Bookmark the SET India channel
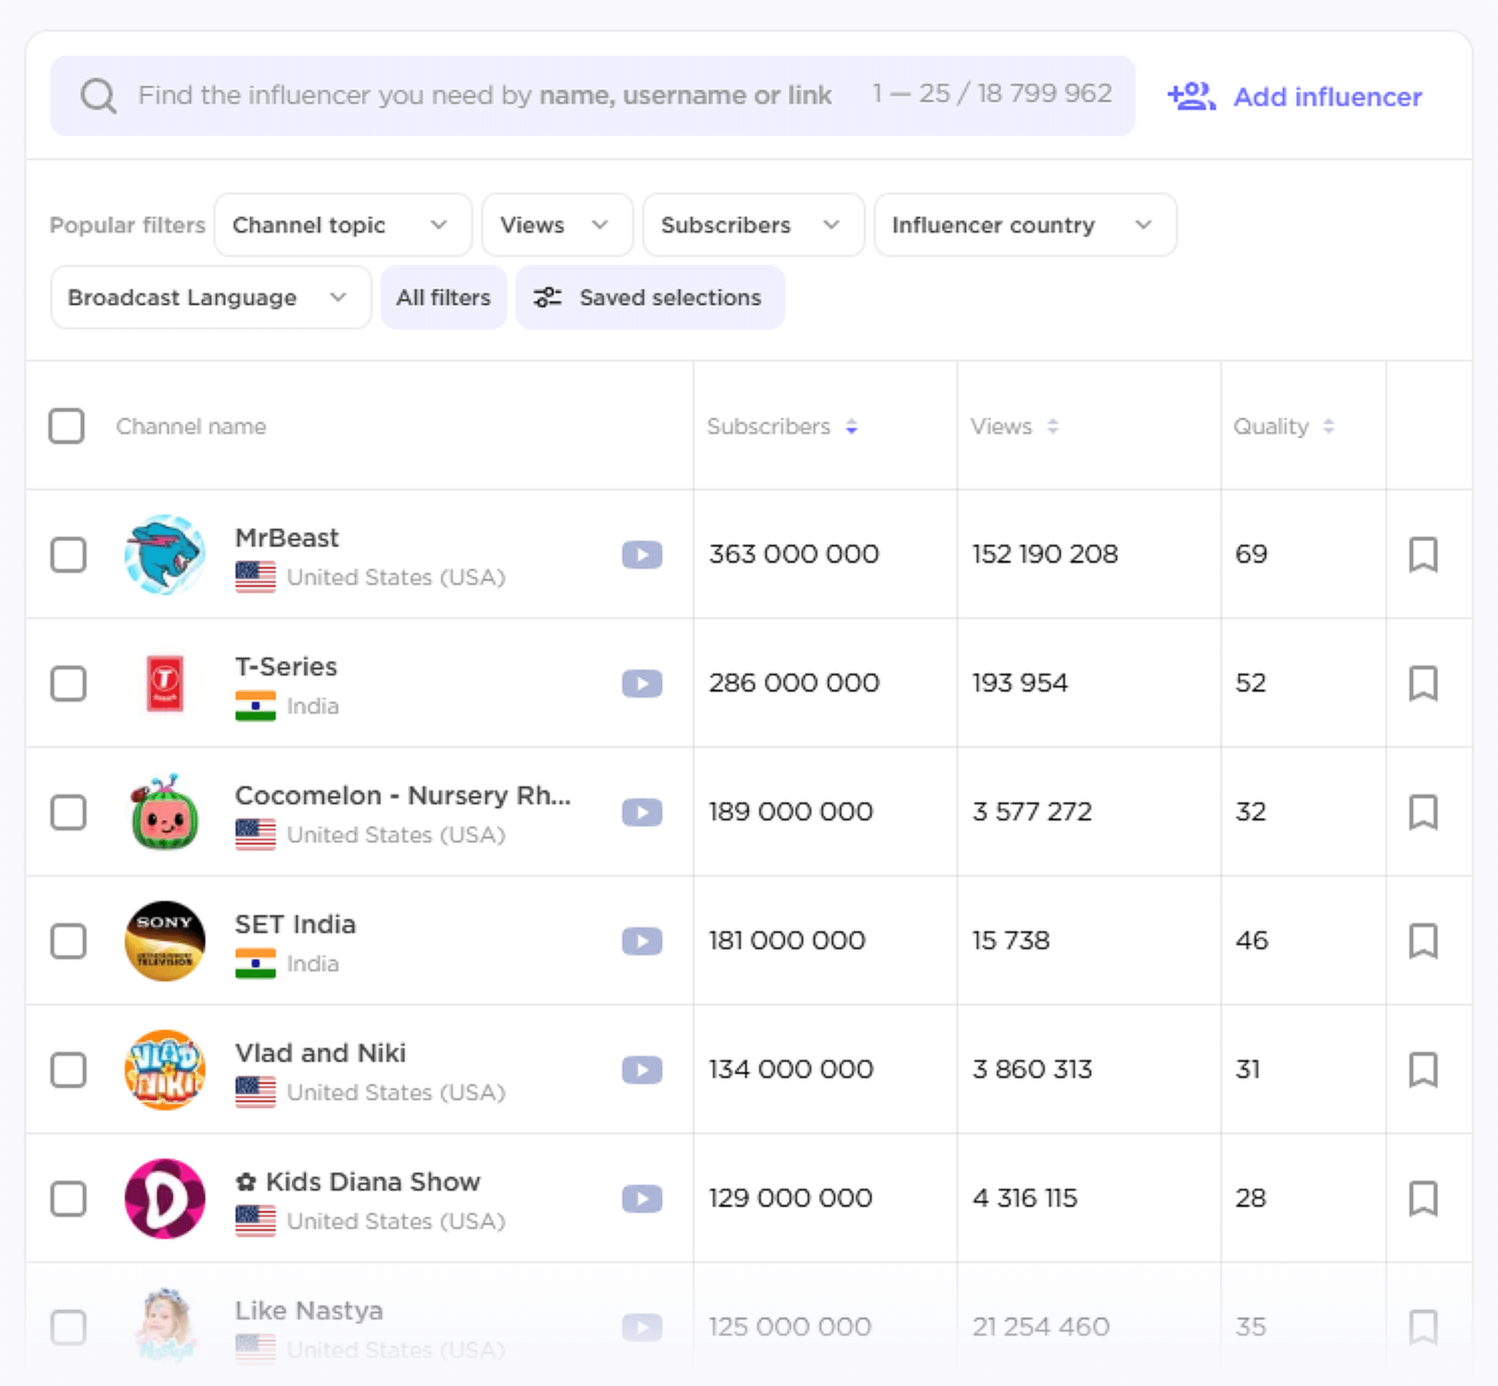This screenshot has height=1386, width=1498. click(x=1423, y=942)
